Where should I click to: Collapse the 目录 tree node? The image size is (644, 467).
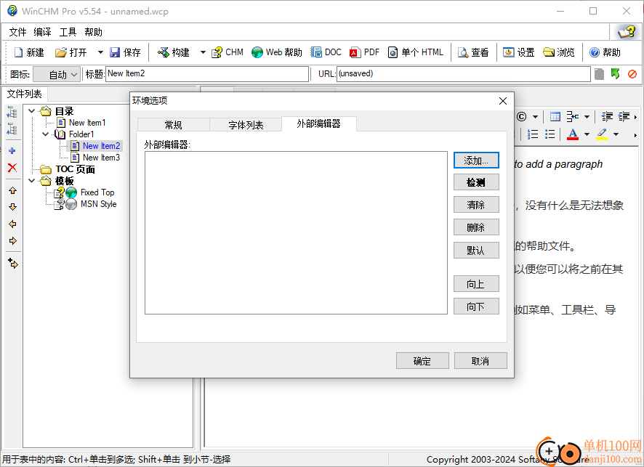click(x=32, y=111)
